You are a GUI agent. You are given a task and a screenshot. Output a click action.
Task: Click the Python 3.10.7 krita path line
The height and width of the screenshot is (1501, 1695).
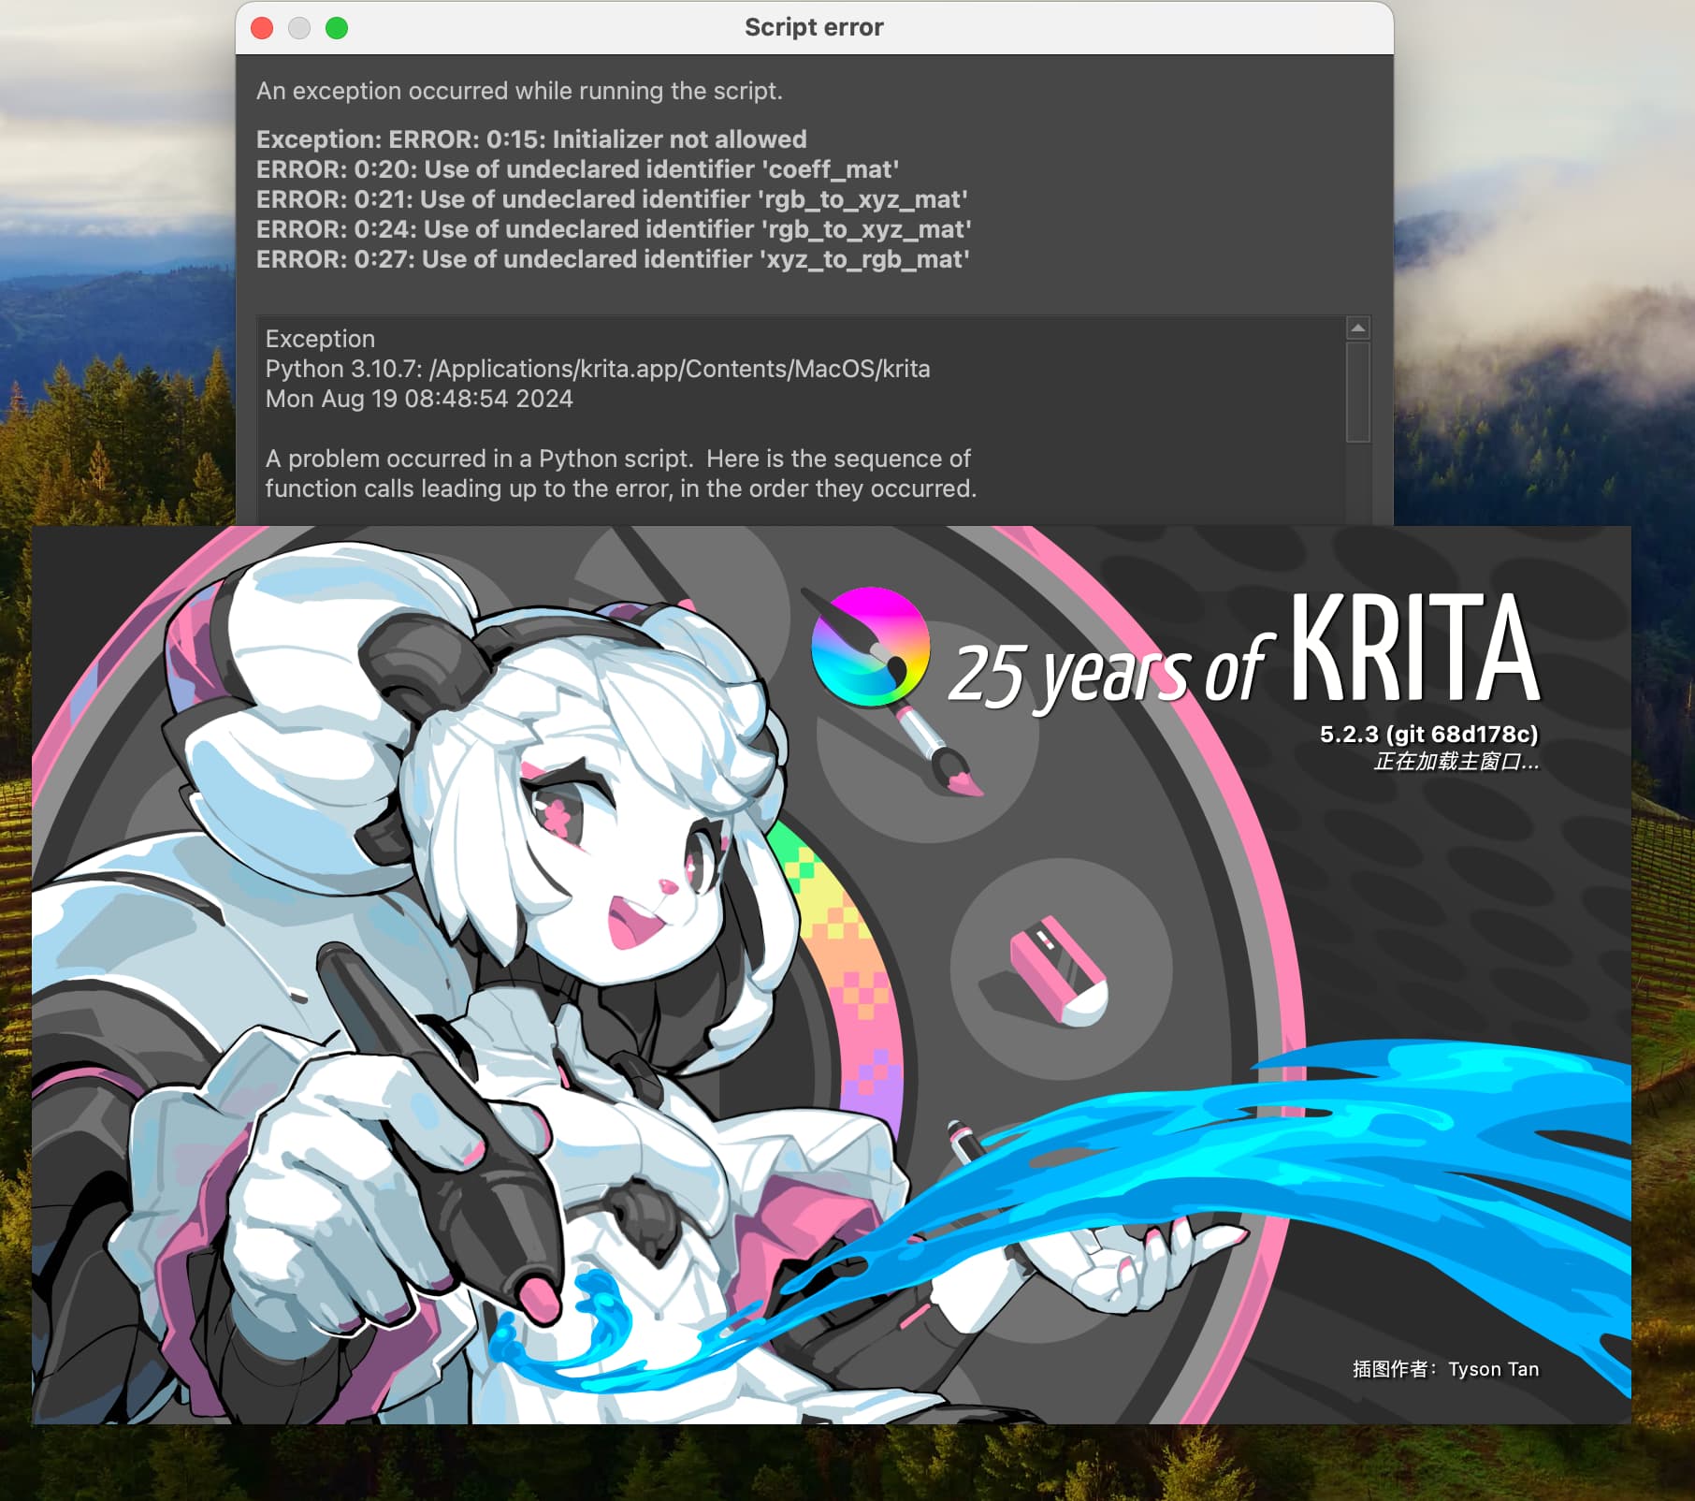[x=598, y=369]
